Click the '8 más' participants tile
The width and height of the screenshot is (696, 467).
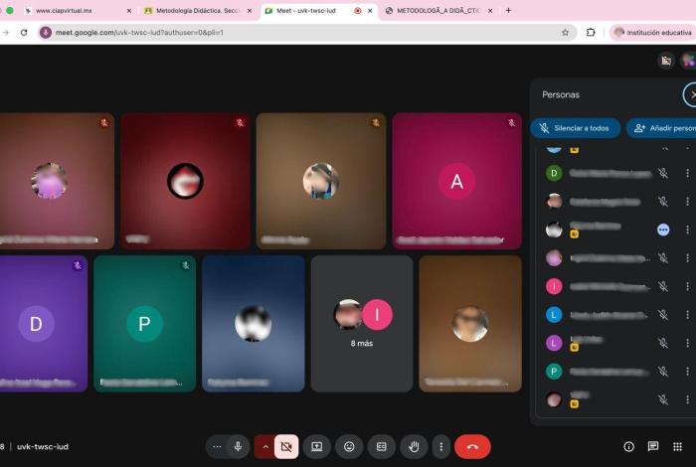tap(361, 321)
